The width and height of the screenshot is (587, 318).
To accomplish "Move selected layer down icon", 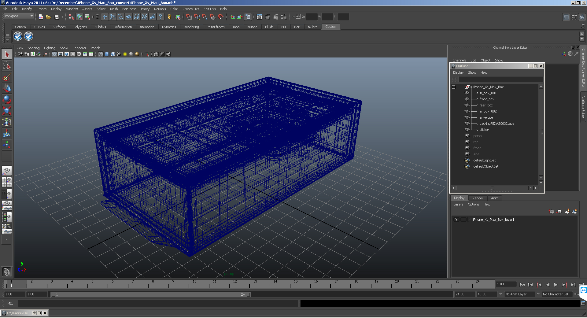I will (559, 211).
